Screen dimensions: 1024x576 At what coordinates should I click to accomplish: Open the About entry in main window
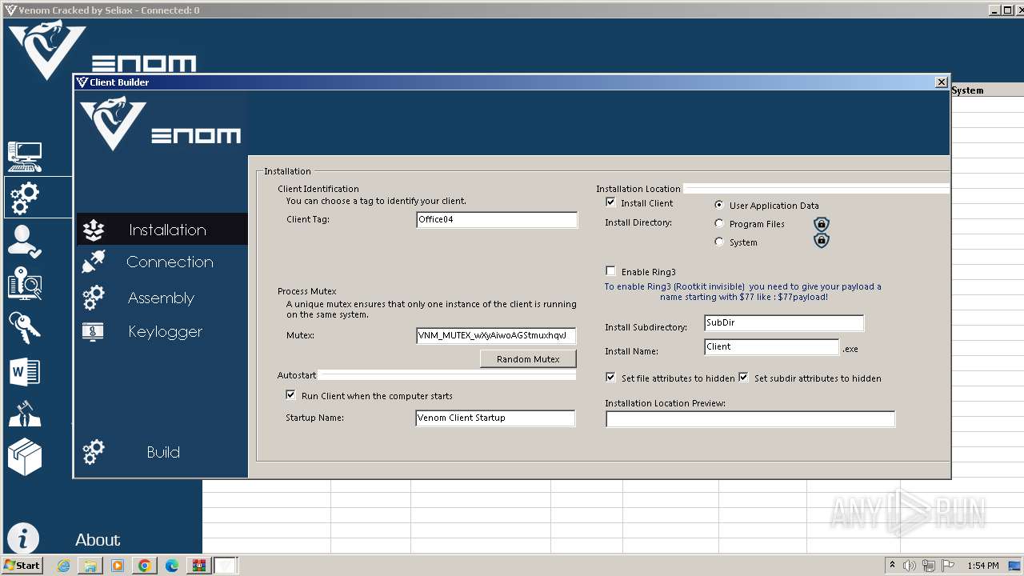coord(98,540)
